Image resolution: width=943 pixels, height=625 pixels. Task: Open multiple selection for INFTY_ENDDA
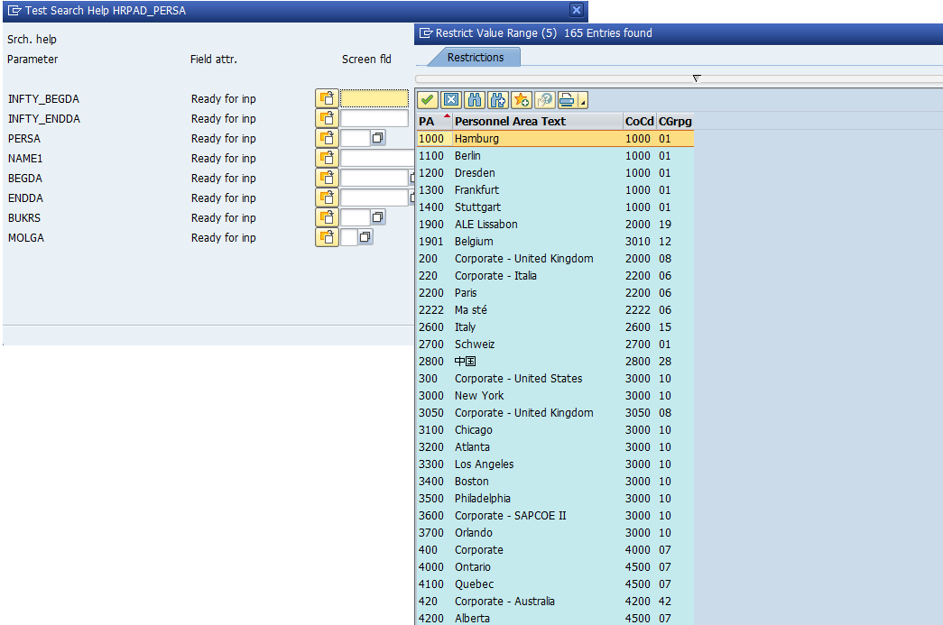pyautogui.click(x=327, y=118)
